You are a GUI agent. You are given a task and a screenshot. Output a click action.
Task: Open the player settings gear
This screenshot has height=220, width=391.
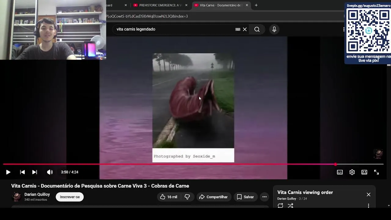(352, 172)
